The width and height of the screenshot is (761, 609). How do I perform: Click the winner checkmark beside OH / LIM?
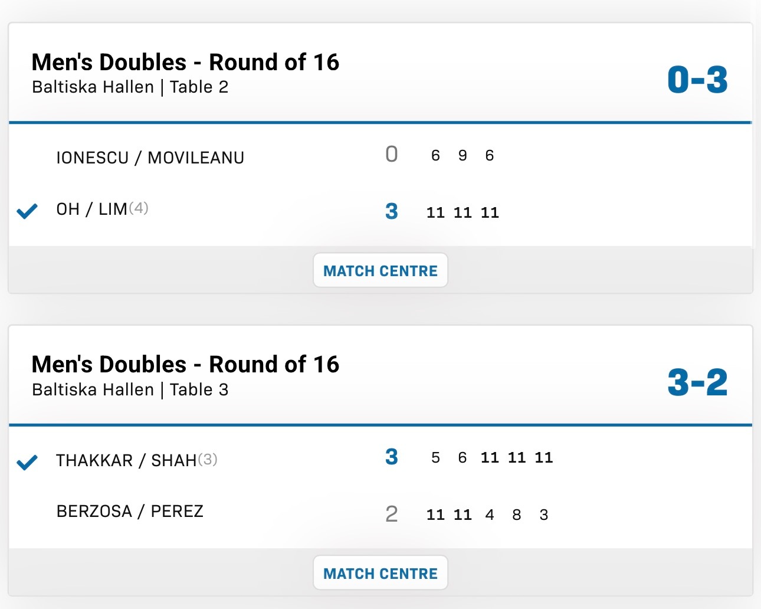27,211
